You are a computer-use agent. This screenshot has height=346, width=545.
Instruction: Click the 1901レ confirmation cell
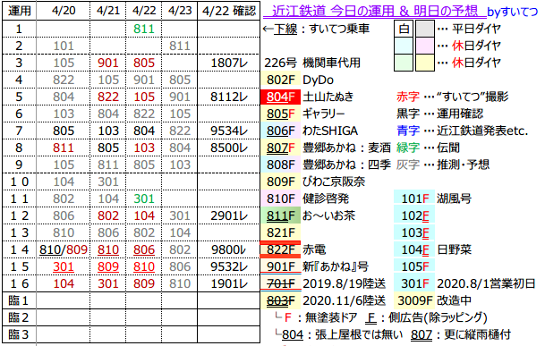[x=229, y=283]
